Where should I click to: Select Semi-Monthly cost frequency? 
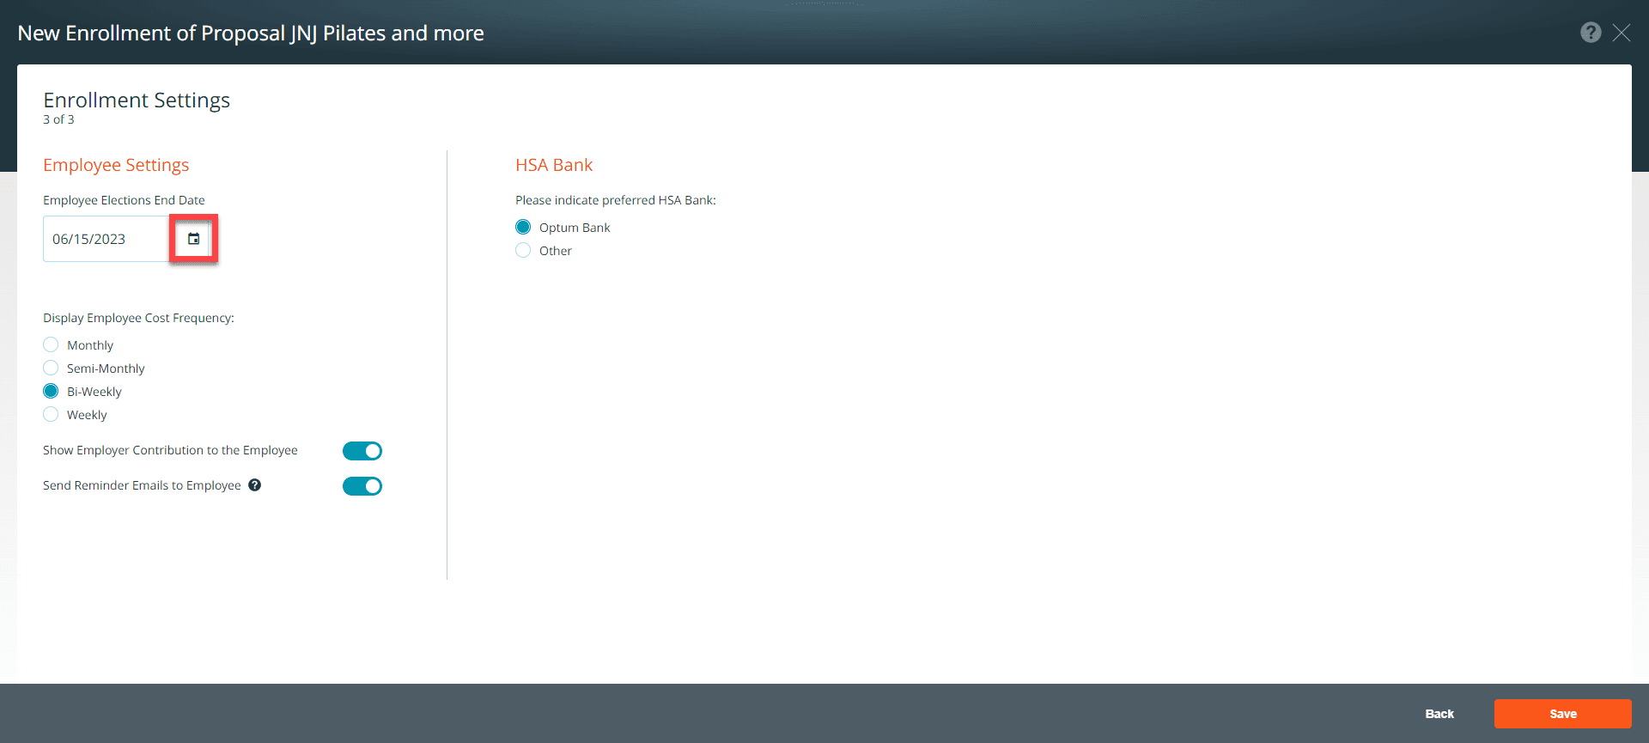pos(51,368)
